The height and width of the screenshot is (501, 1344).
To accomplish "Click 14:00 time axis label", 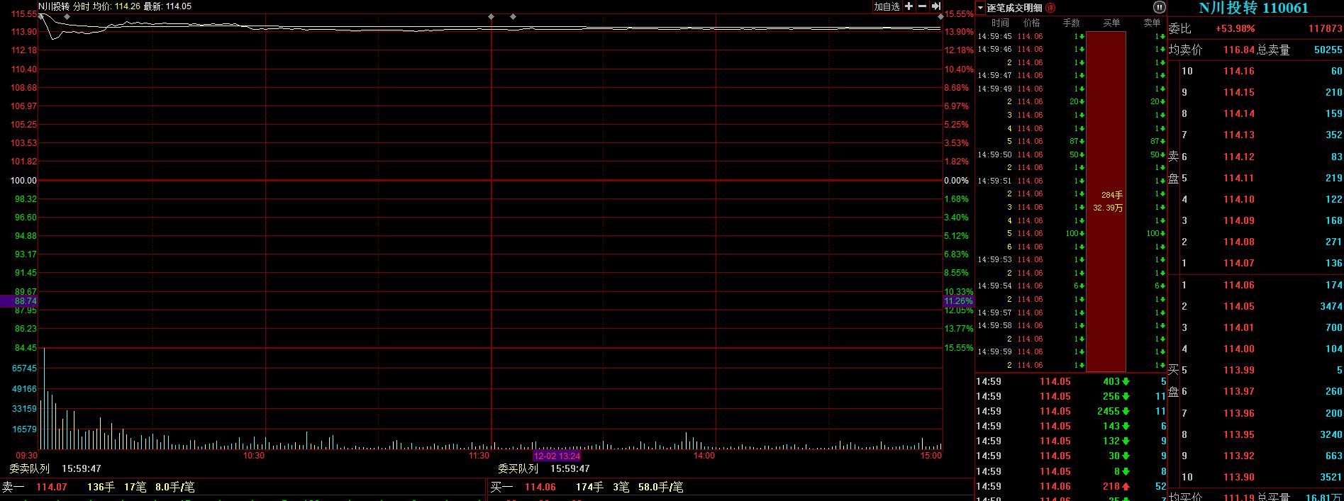I will (x=704, y=456).
